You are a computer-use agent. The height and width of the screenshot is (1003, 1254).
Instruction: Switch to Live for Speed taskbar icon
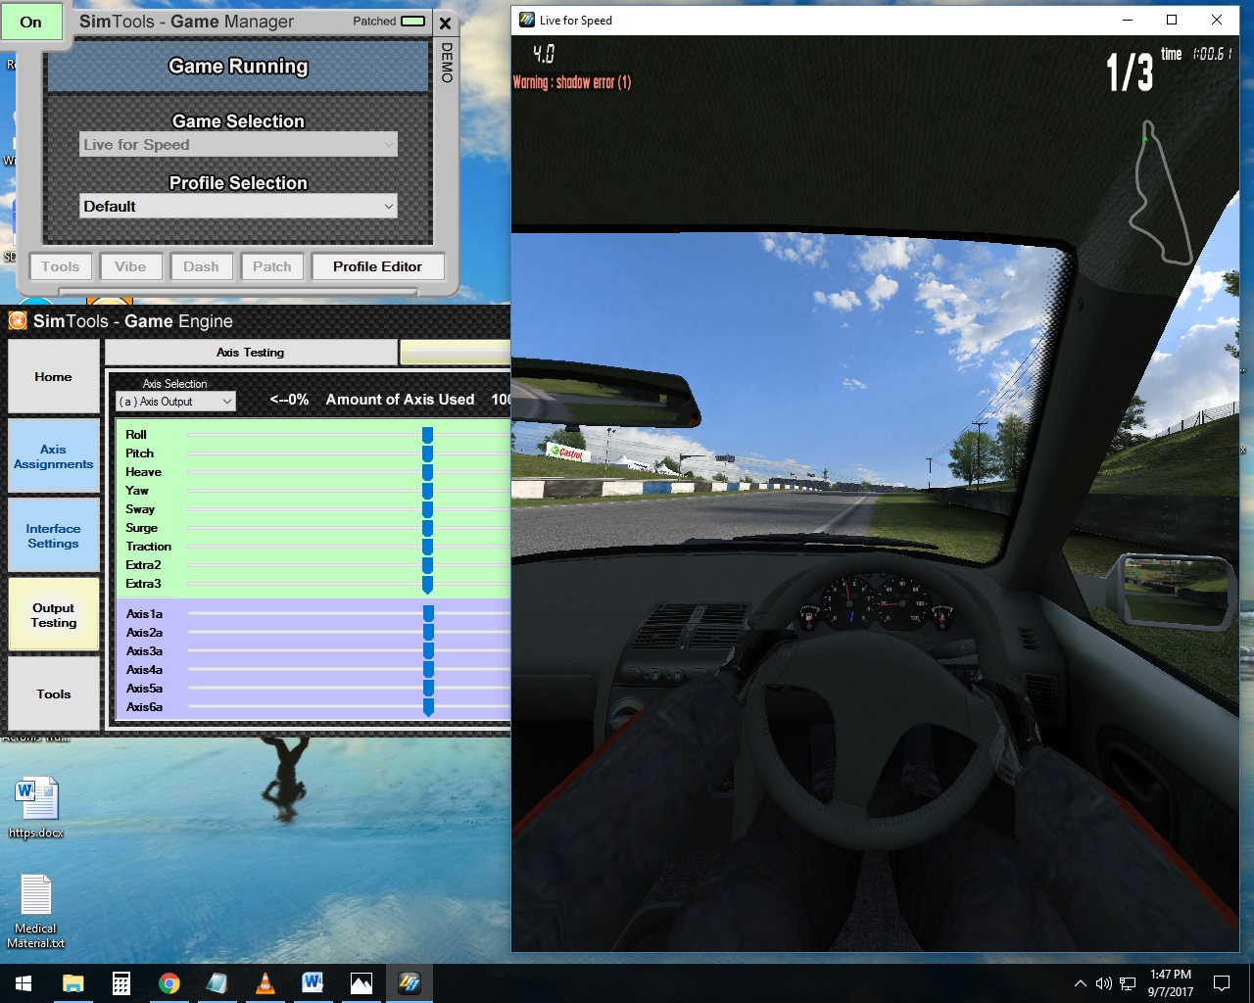[409, 983]
